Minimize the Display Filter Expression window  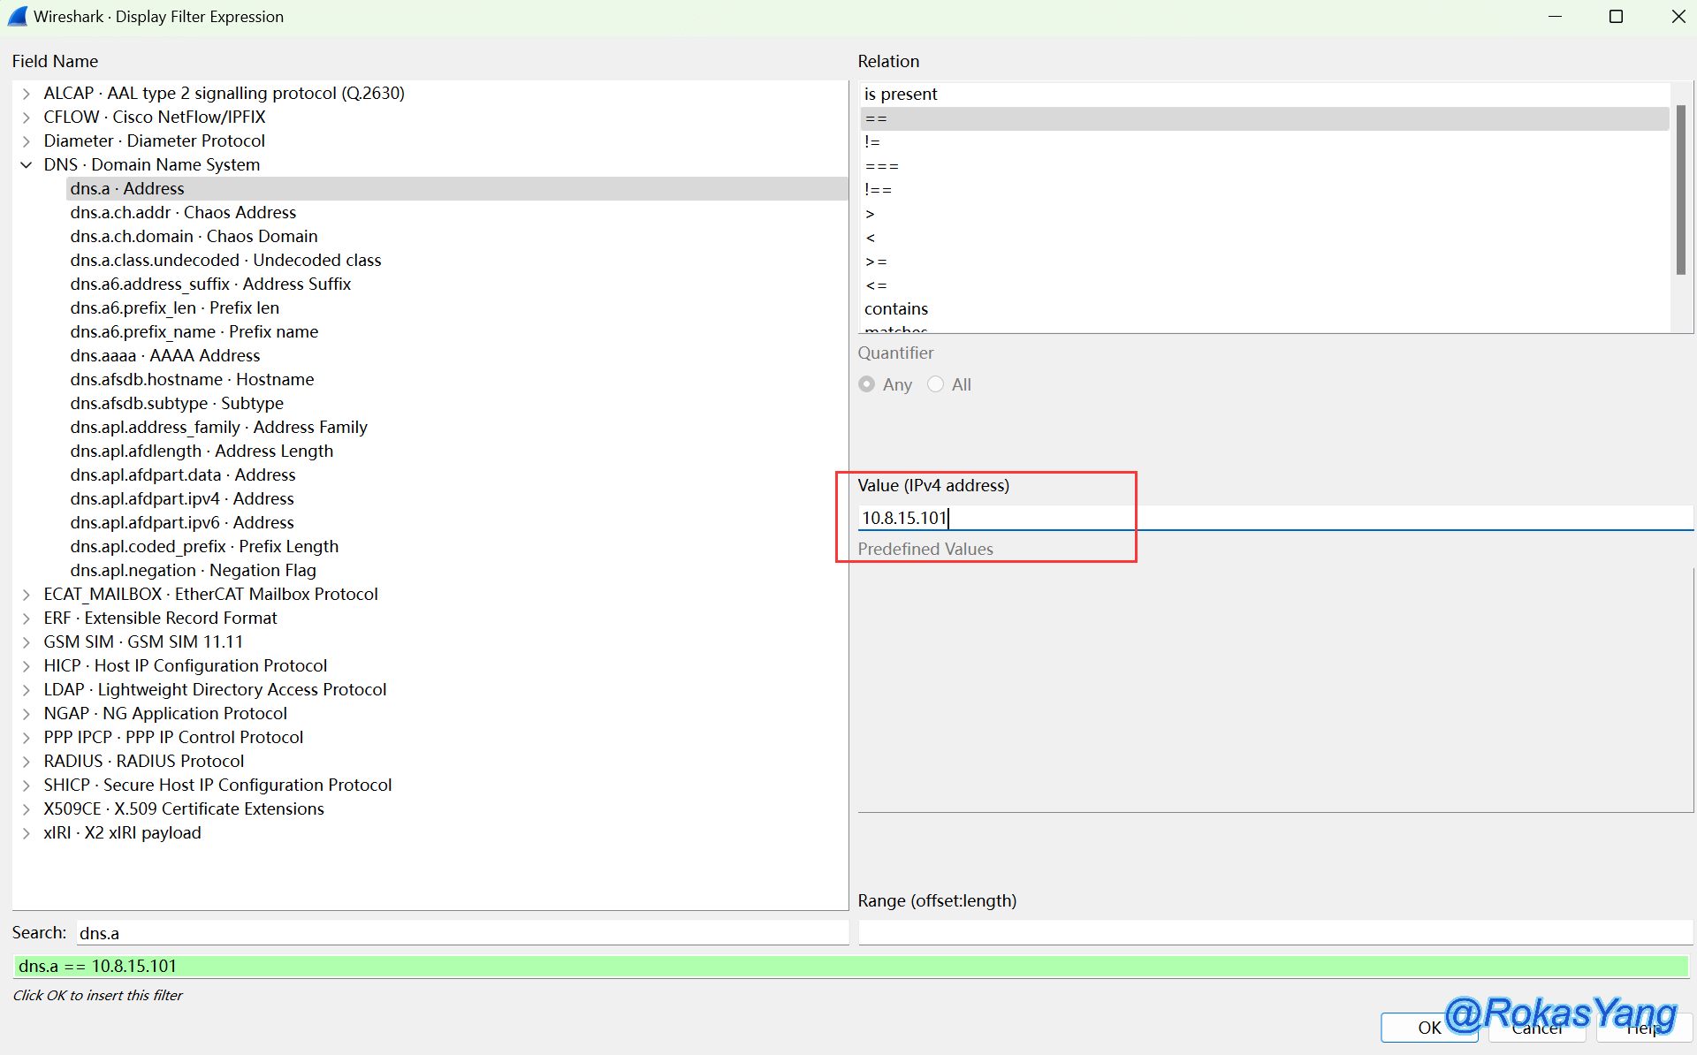[x=1555, y=17]
